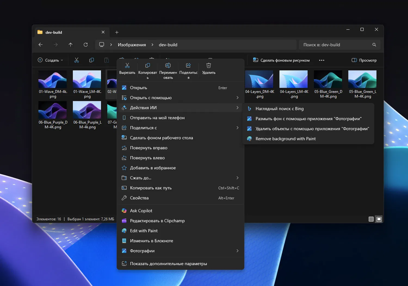408x286 pixels.
Task: Click the Refresh button in navigation bar
Action: pos(86,45)
